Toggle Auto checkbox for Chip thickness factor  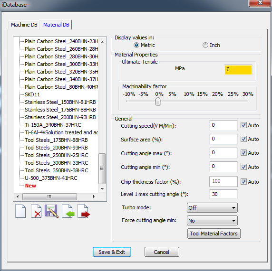(243, 182)
